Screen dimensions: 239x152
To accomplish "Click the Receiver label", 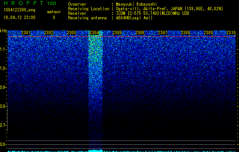I will (x=77, y=13).
